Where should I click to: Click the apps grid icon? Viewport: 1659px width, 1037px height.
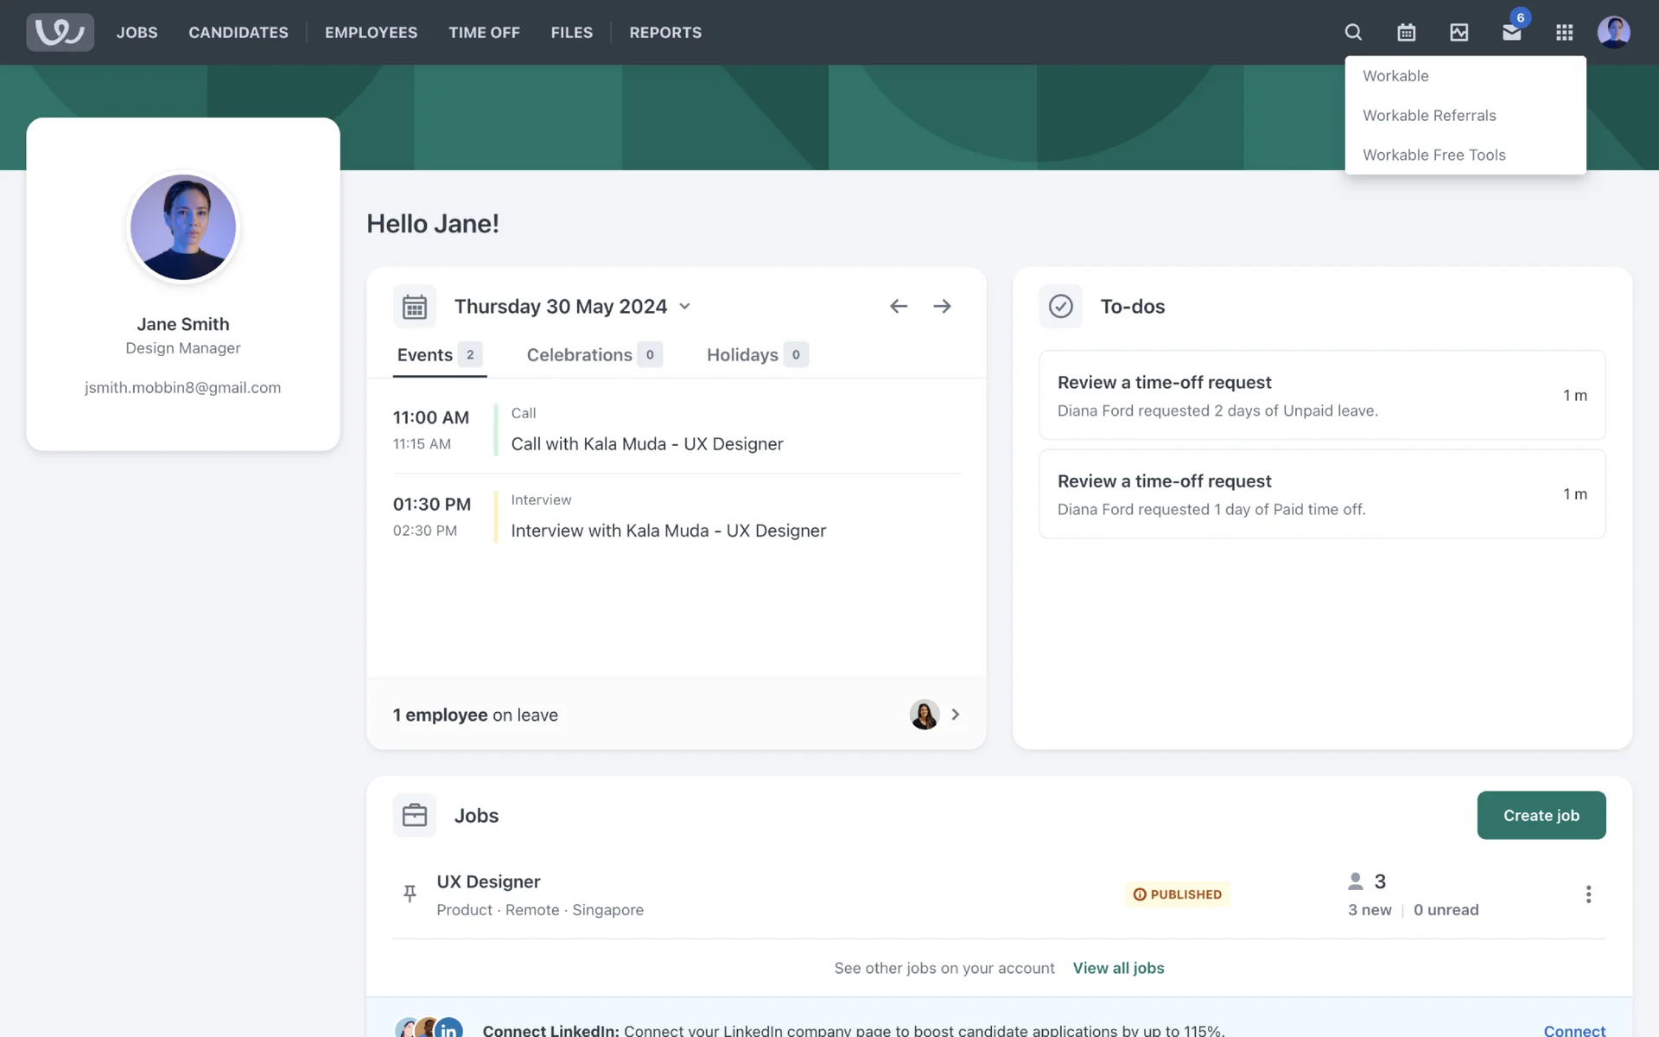click(x=1564, y=32)
